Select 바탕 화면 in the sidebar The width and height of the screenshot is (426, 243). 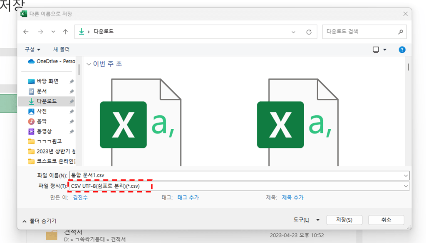(x=47, y=81)
